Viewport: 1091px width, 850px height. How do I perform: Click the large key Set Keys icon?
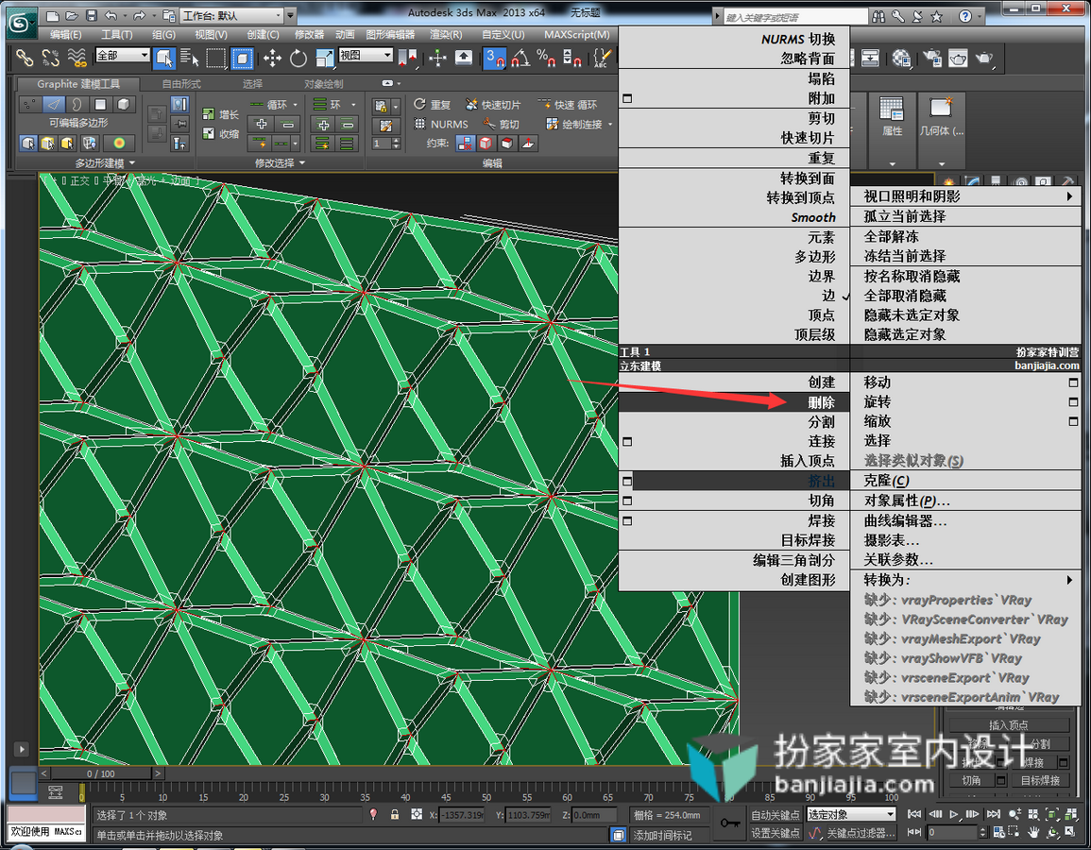[x=729, y=823]
